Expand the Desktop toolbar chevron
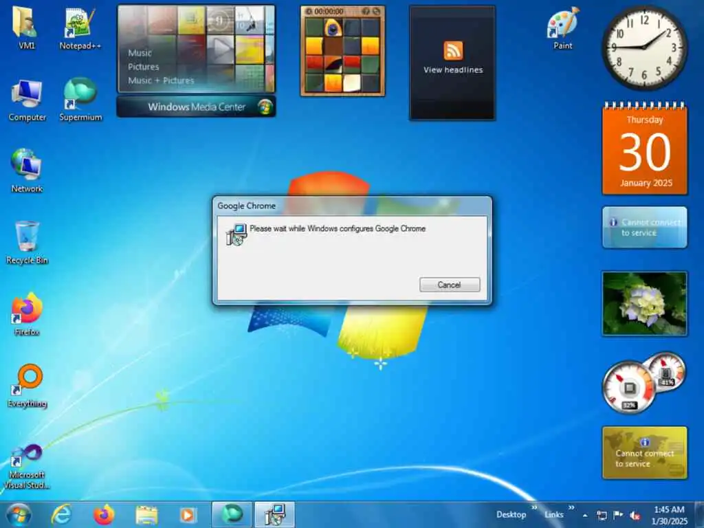 [534, 508]
